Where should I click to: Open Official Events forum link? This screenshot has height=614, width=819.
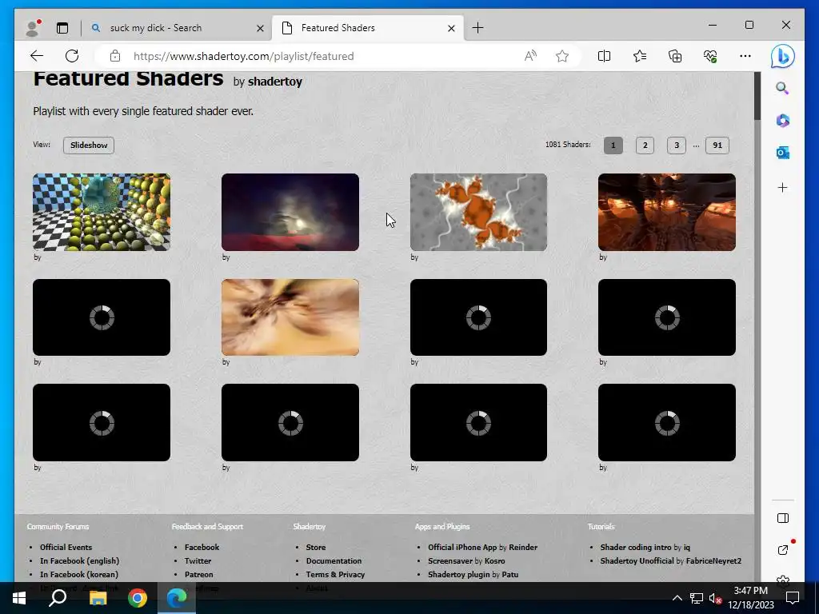(66, 547)
